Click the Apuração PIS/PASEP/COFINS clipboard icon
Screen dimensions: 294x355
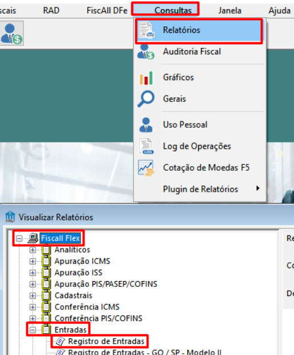(x=46, y=284)
